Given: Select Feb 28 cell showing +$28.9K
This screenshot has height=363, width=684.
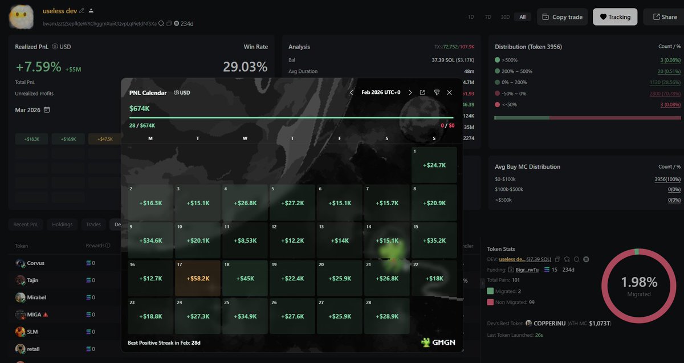Looking at the screenshot, I should tap(387, 316).
